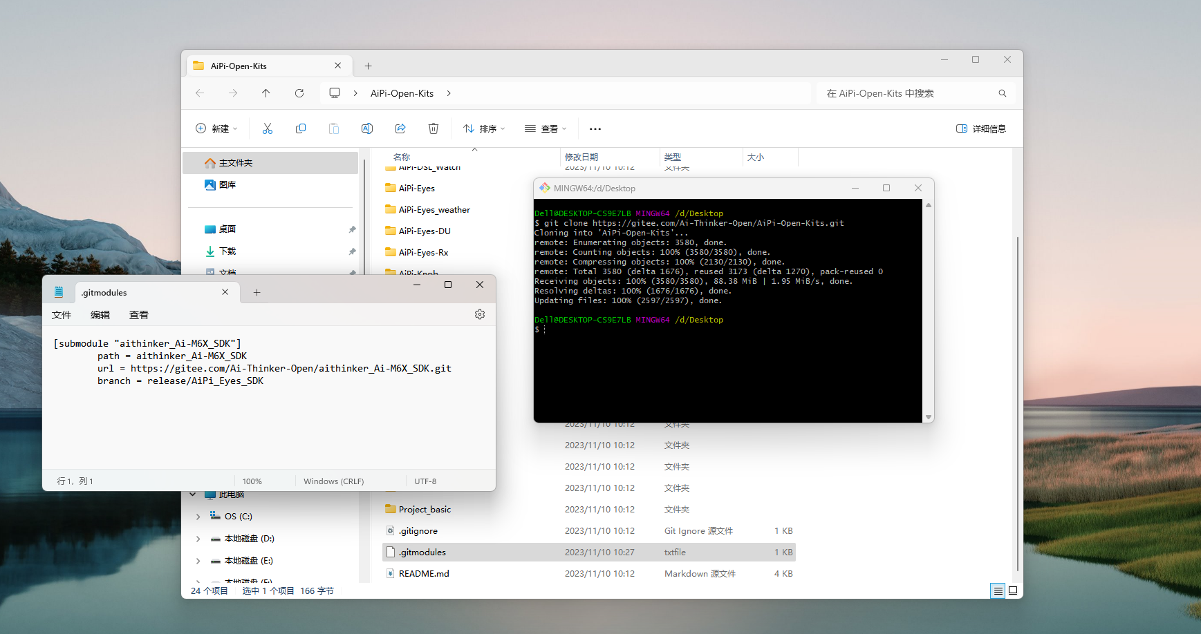Screen dimensions: 1201x634
Task: Select 主文件夹 in the navigation pane
Action: click(x=270, y=163)
